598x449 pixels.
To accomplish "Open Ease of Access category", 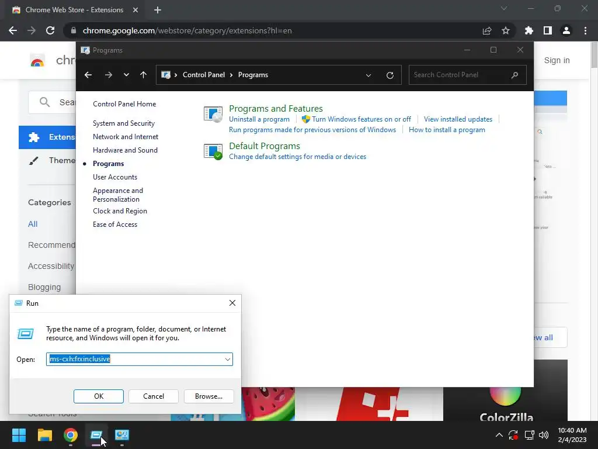I will tap(115, 224).
